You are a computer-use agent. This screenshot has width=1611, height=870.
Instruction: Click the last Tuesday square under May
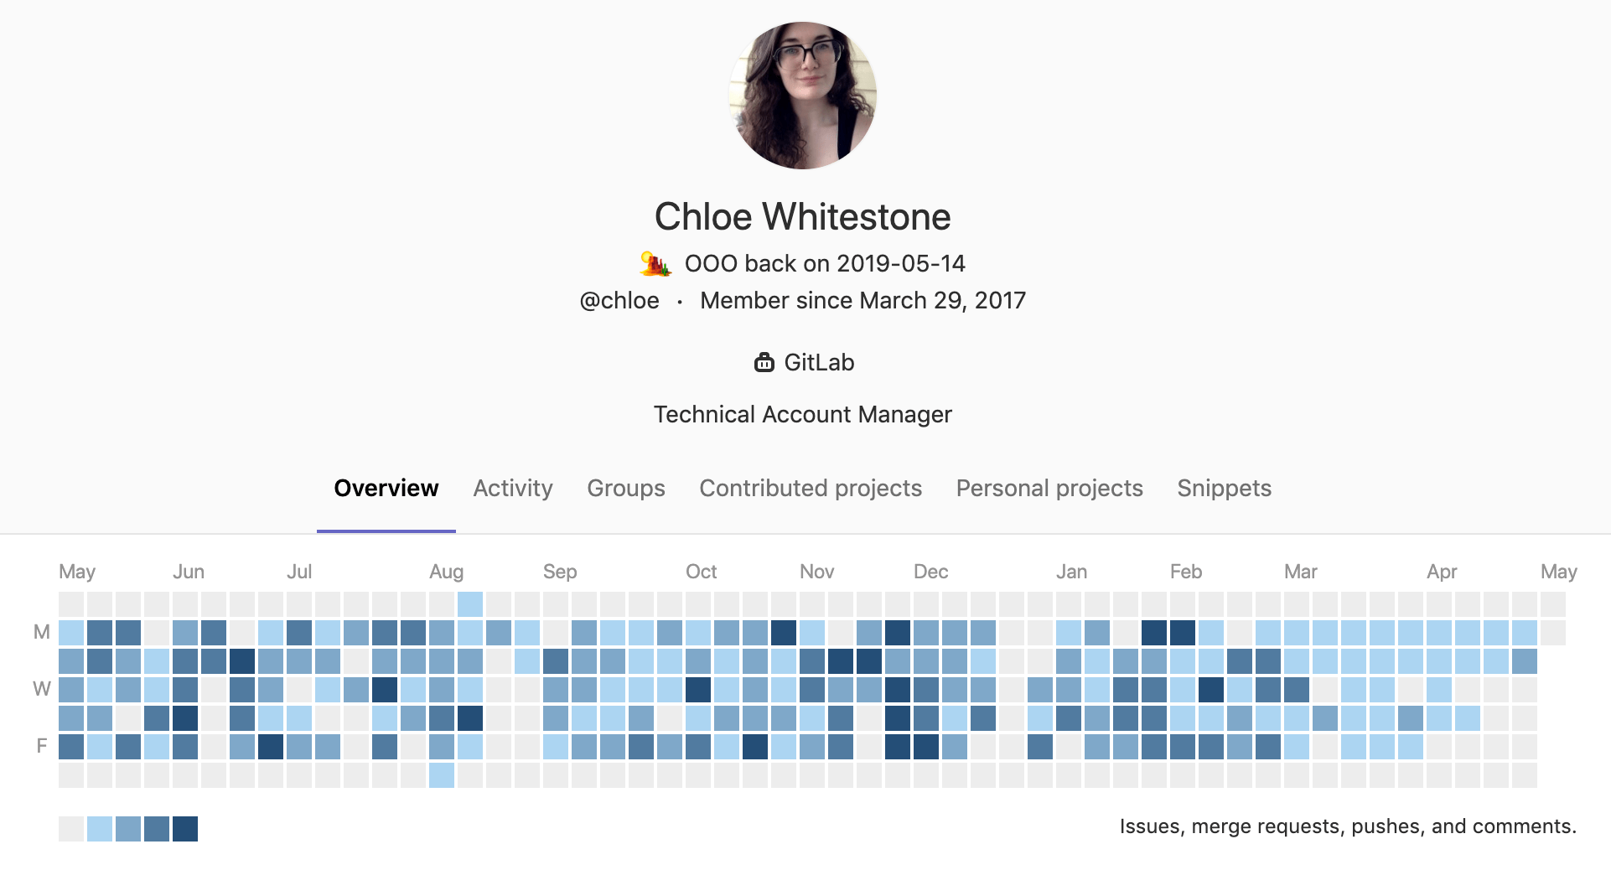pyautogui.click(x=1525, y=661)
